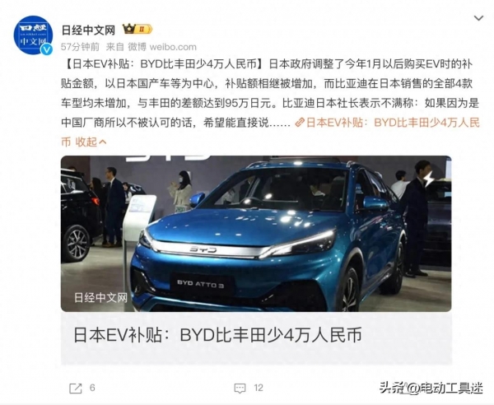This screenshot has height=405, width=494.
Task: Click the 日经中文网 account name
Action: [88, 30]
